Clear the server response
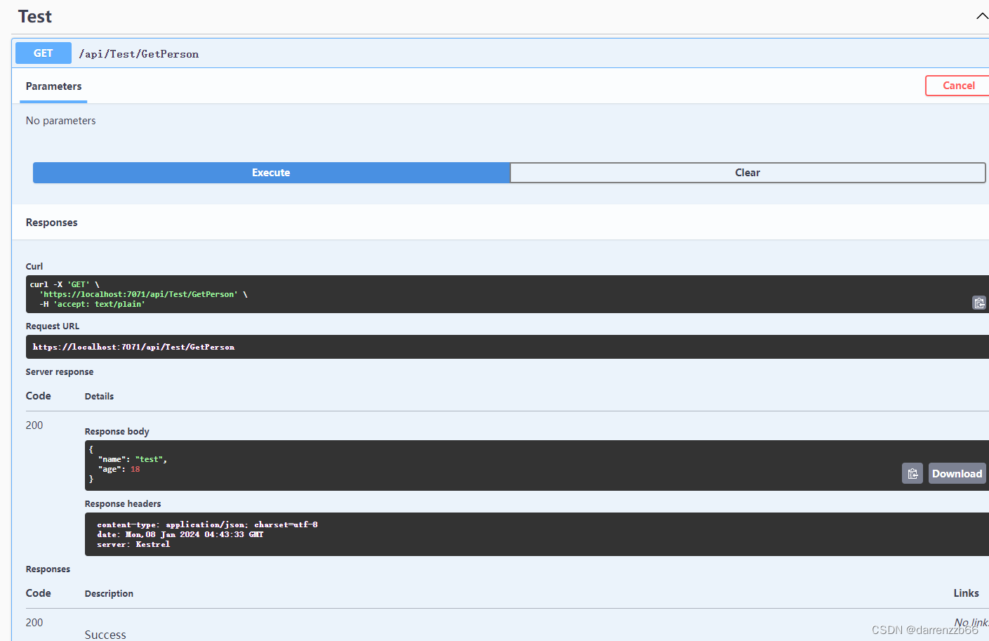 [747, 172]
